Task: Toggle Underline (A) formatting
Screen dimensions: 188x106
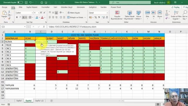Action: coord(23,17)
